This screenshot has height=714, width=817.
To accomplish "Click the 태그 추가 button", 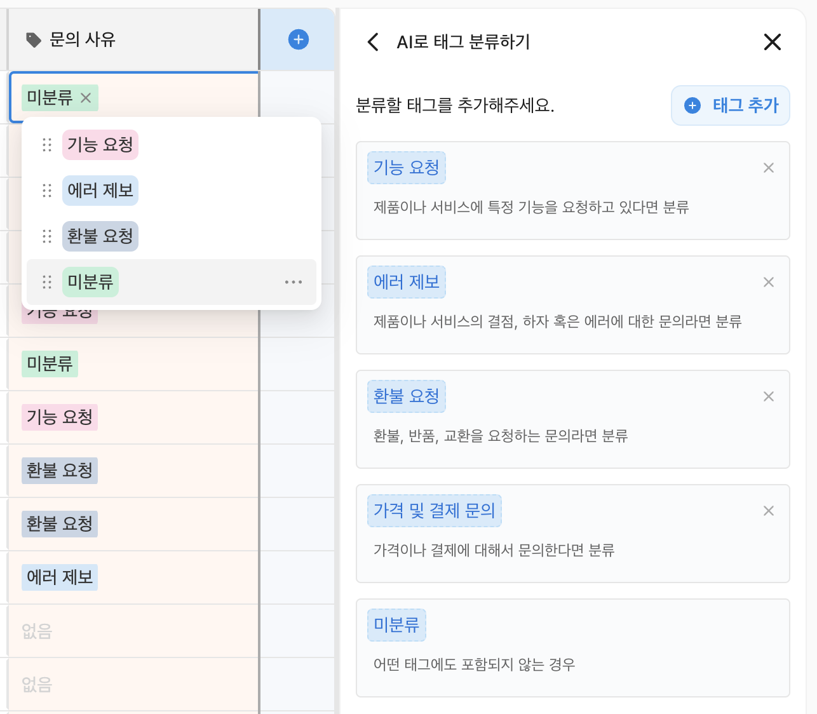I will pyautogui.click(x=730, y=105).
